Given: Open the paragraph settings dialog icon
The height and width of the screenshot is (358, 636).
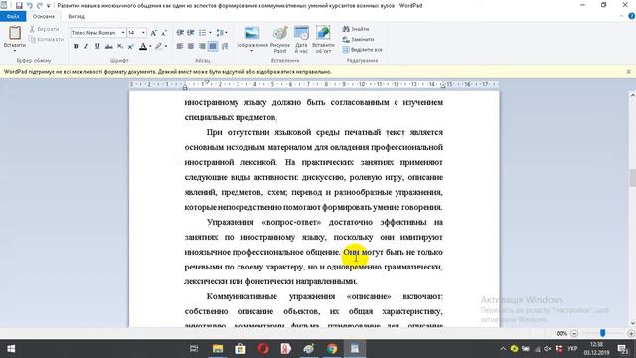Looking at the screenshot, I should tap(225, 47).
